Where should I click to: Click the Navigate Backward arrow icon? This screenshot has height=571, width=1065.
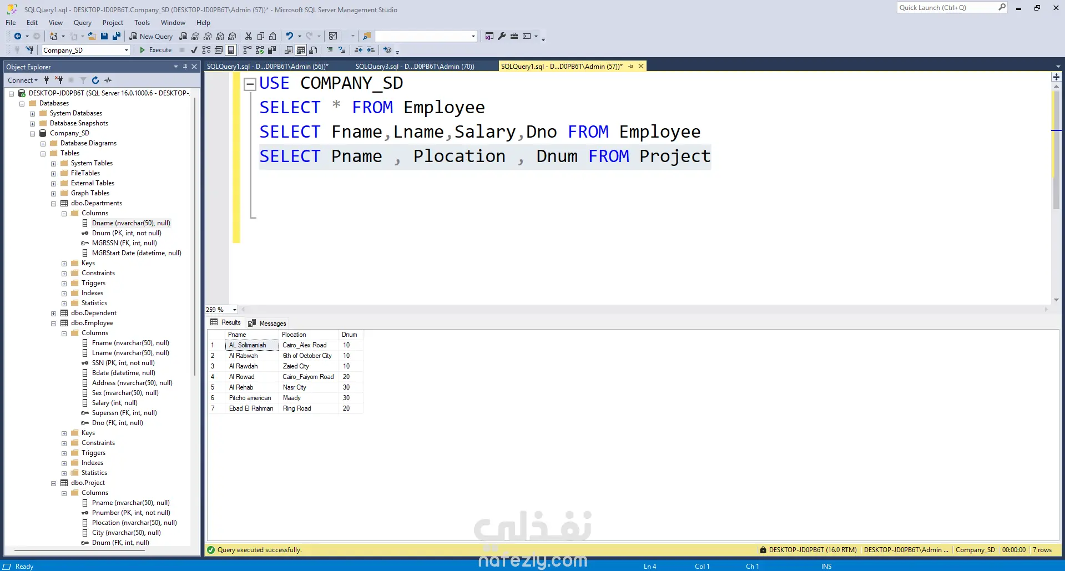pos(18,36)
